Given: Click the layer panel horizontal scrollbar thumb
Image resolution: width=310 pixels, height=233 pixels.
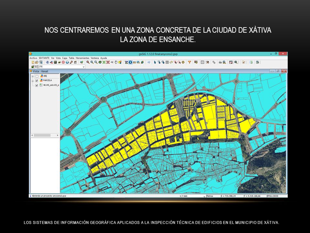Looking at the screenshot, I should (x=42, y=135).
